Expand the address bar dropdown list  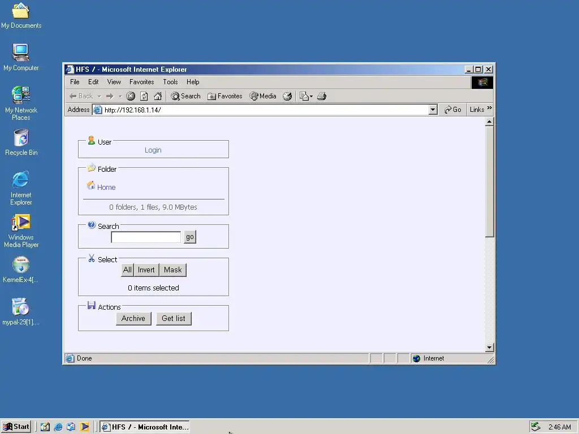[x=433, y=110]
